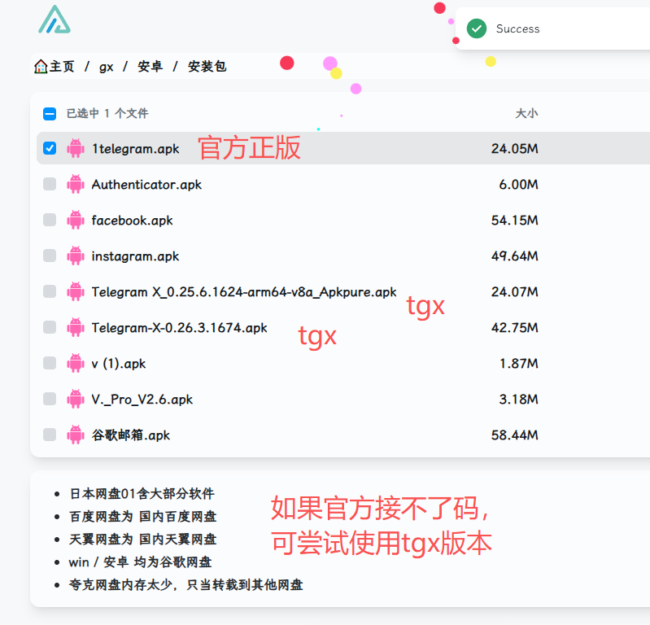Uncheck the 1telegram.apk checkbox

pyautogui.click(x=50, y=148)
